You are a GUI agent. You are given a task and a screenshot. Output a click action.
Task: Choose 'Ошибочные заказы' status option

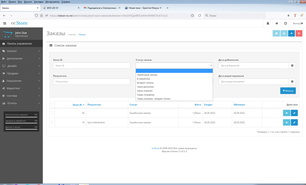pyautogui.click(x=174, y=75)
